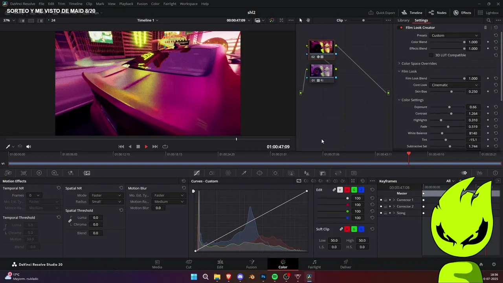Go to the Deliver page

point(346,264)
